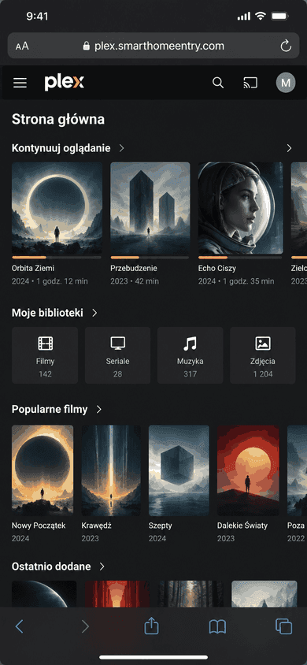Open the Echo Ciszy poster
The image size is (307, 665).
241,208
